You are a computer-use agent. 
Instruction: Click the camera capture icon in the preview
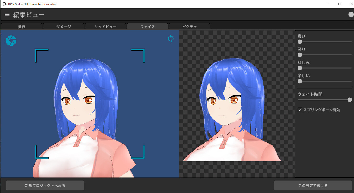(11, 40)
